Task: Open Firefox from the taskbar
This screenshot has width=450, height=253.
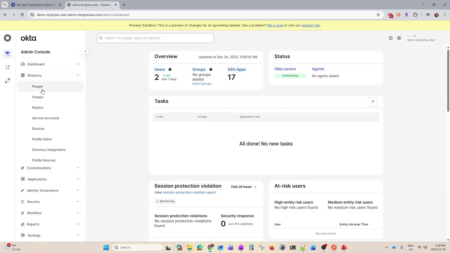Action: (x=272, y=247)
